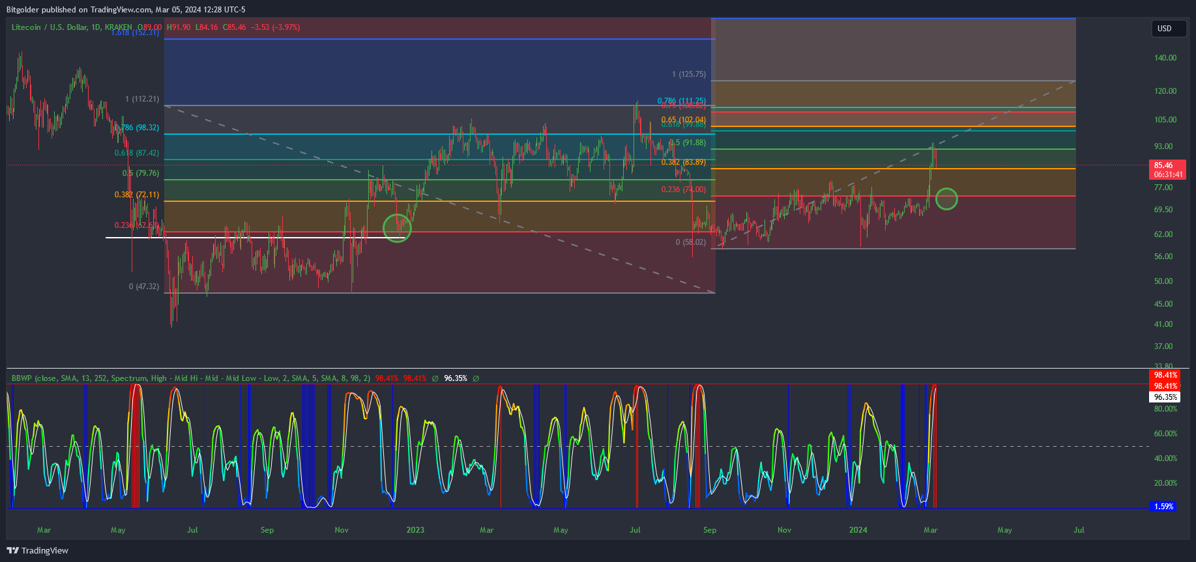Select the Fibonacci label 0.382 (83.89)
Image resolution: width=1196 pixels, height=562 pixels.
click(684, 162)
